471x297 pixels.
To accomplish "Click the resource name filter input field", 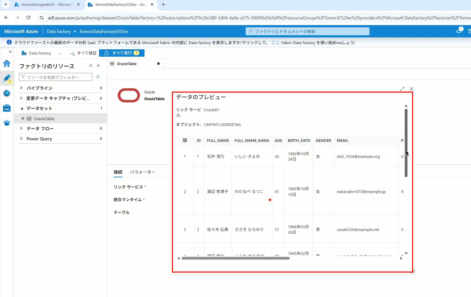I will click(x=56, y=77).
